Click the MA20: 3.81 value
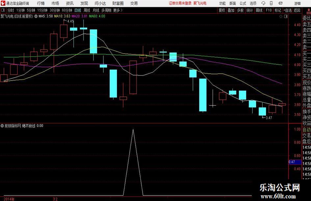The image size is (311, 201). pyautogui.click(x=79, y=16)
